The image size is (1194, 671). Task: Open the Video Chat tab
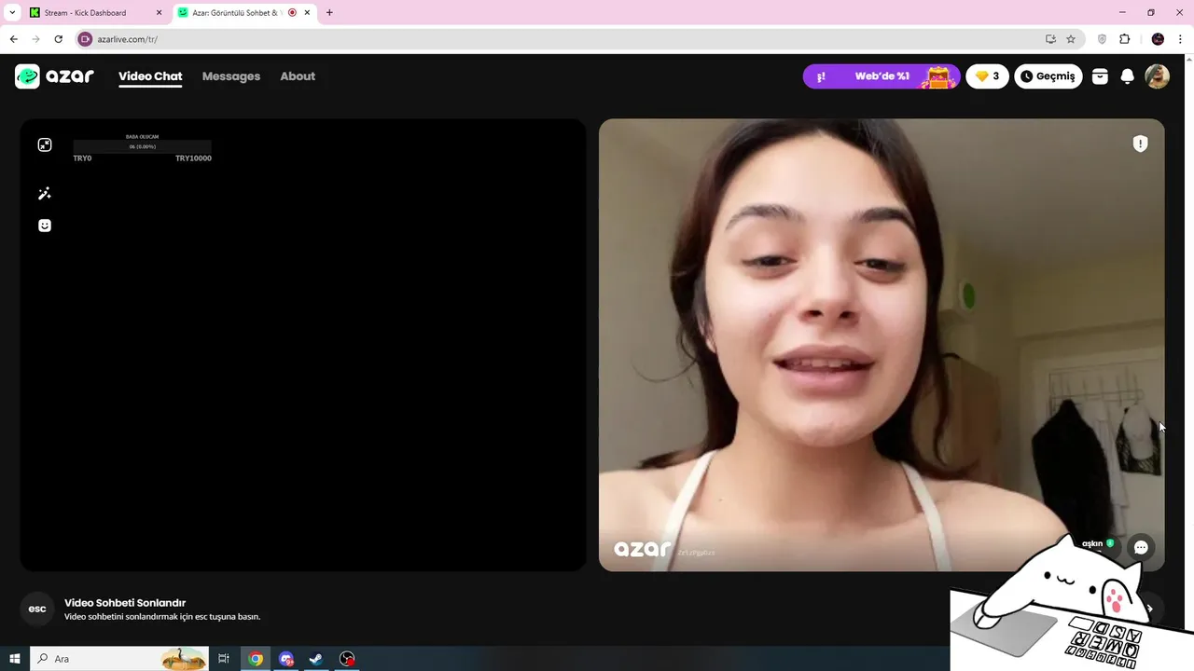[x=150, y=76]
